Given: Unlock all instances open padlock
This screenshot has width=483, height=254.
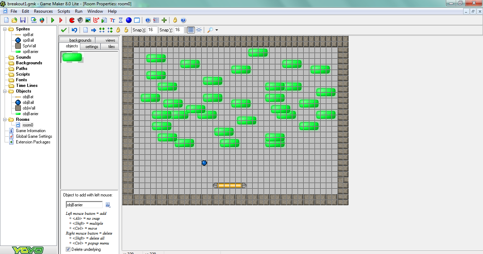Looking at the screenshot, I should (x=126, y=30).
